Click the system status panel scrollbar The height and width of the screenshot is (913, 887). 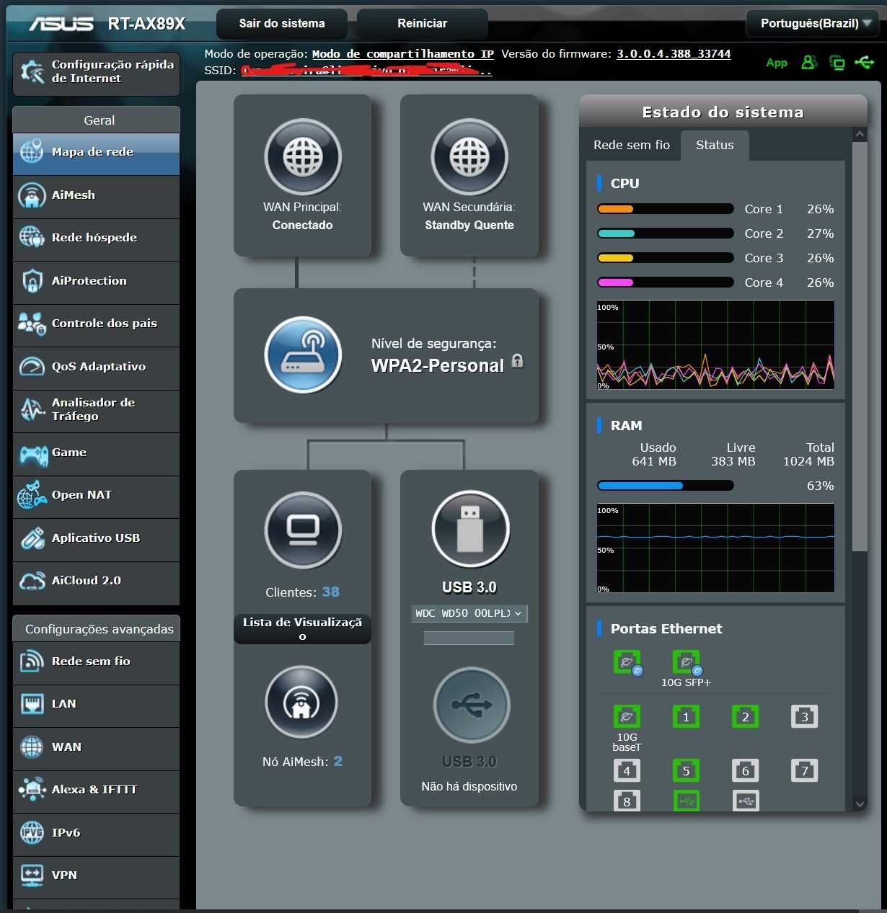click(x=860, y=347)
